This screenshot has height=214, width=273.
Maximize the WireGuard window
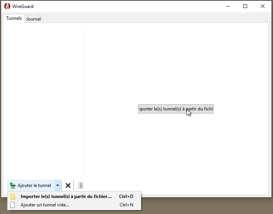[x=245, y=6]
